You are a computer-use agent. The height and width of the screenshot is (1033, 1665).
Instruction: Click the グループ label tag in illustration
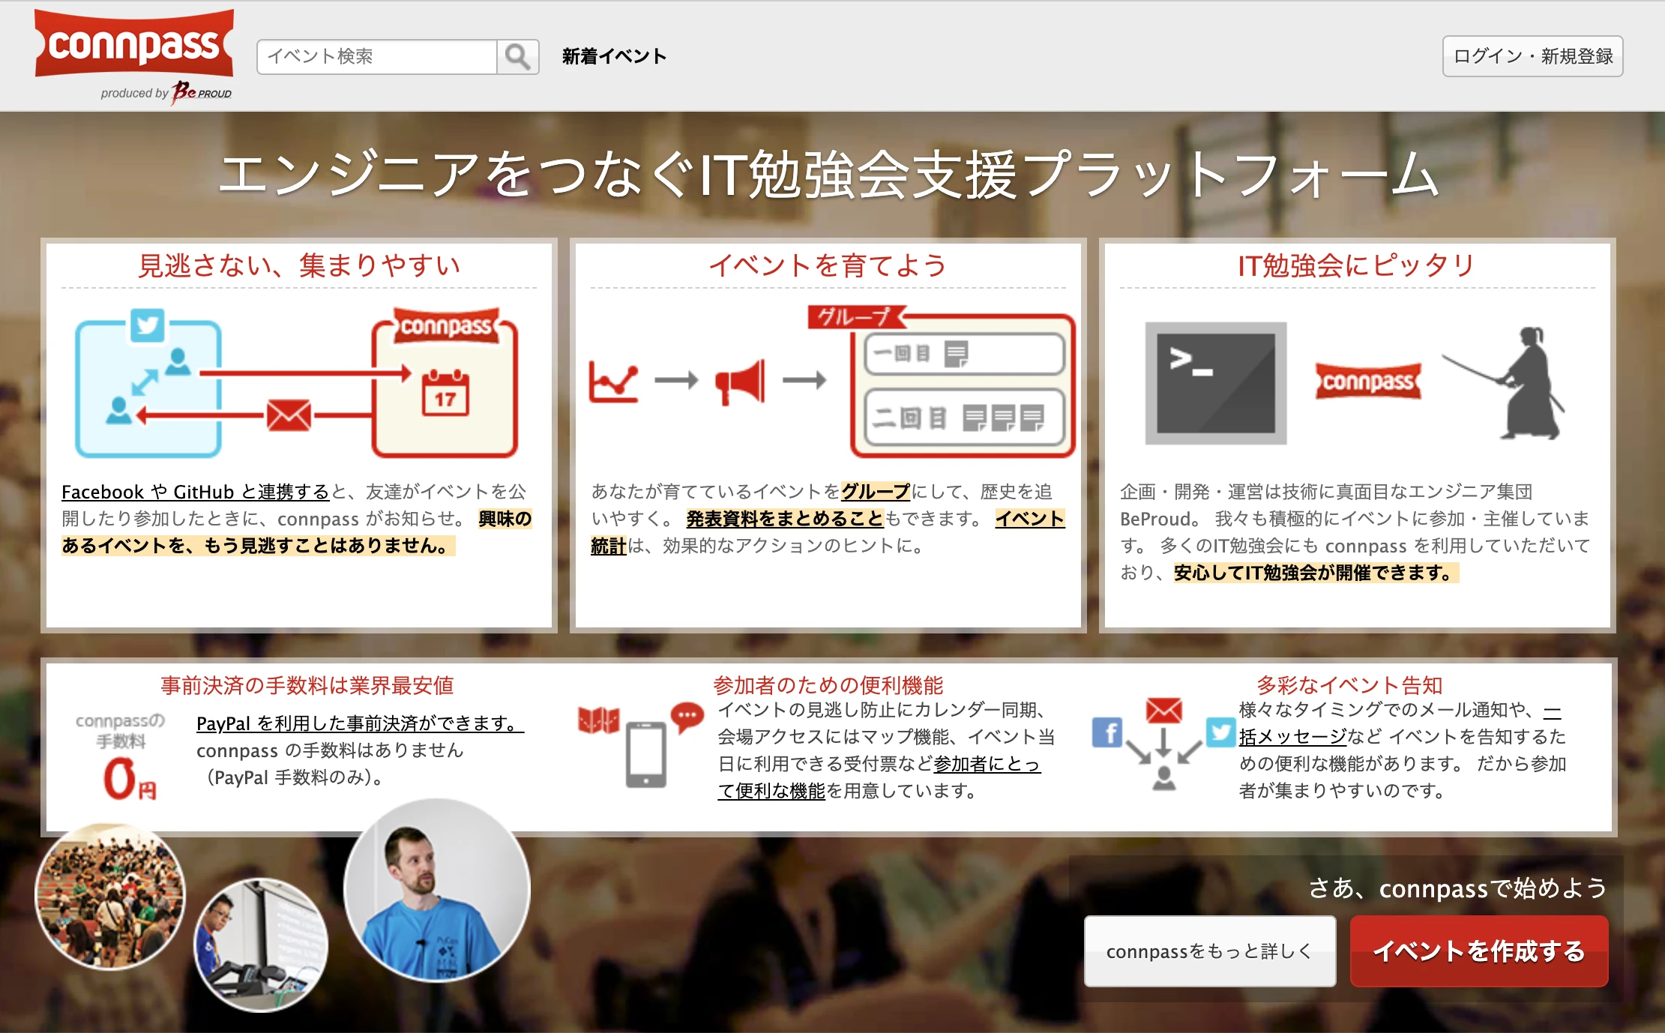855,316
